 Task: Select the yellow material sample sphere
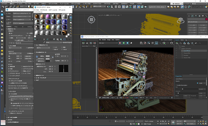pyautogui.click(x=48, y=27)
